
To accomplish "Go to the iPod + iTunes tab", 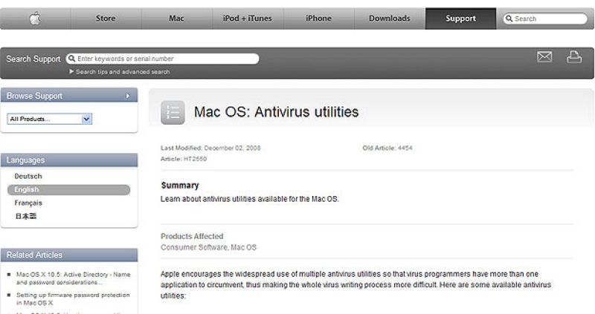I will pos(248,19).
